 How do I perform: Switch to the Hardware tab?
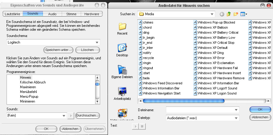(x=91, y=14)
